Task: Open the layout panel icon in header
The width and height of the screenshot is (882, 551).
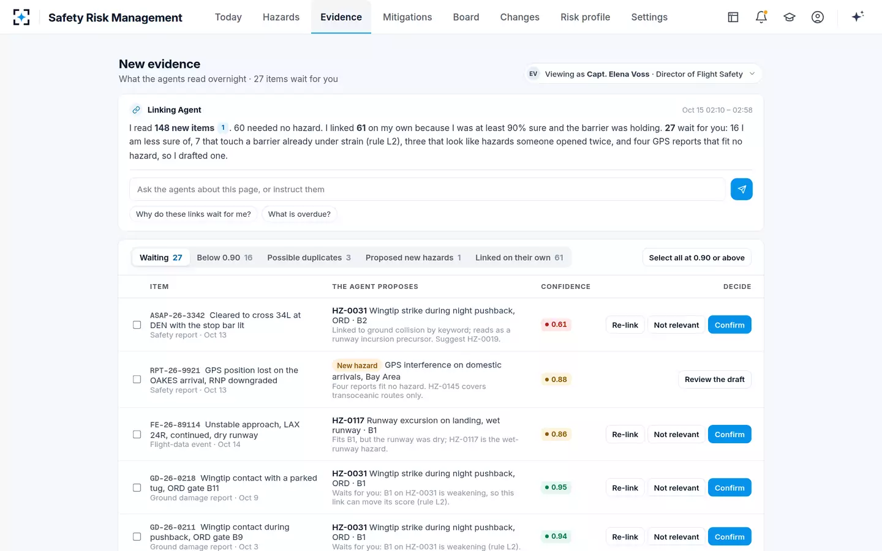Action: [x=733, y=17]
